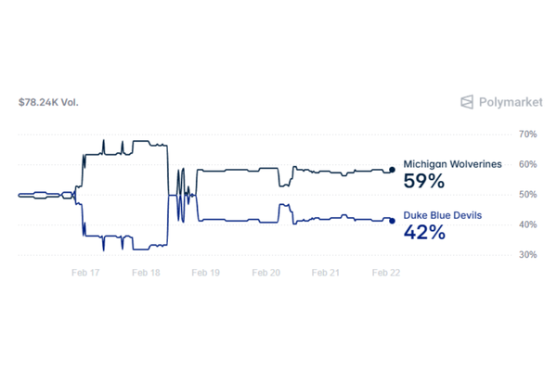557x371 pixels.
Task: Click the Michigan line endpoint dot
Action: (x=392, y=170)
